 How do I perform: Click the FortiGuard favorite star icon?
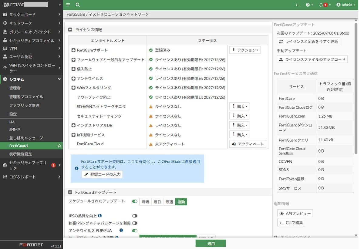[x=59, y=146]
